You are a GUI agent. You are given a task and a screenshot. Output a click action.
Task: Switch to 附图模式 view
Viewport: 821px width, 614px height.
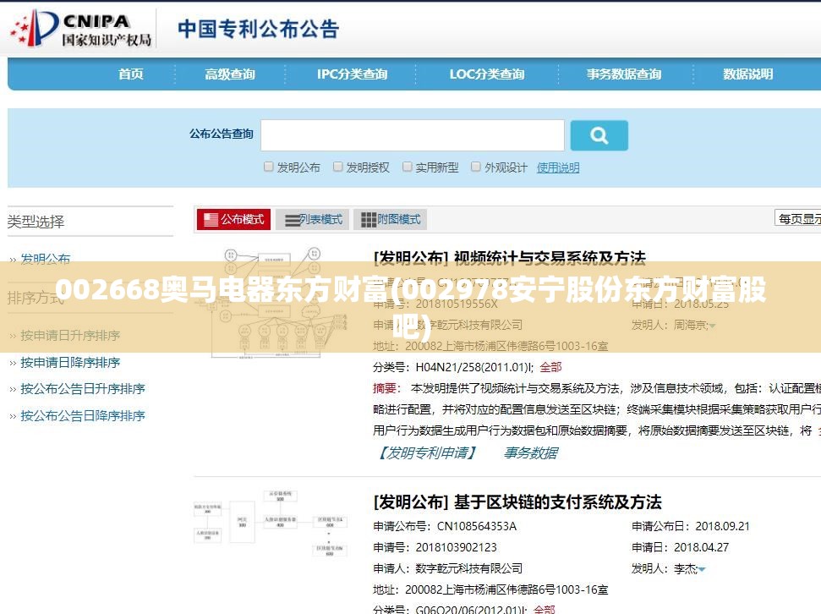(x=391, y=220)
